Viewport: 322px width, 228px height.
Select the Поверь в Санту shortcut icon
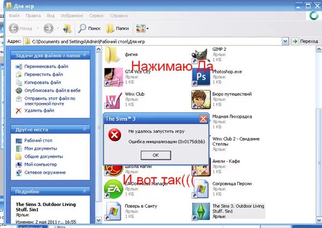point(114,211)
